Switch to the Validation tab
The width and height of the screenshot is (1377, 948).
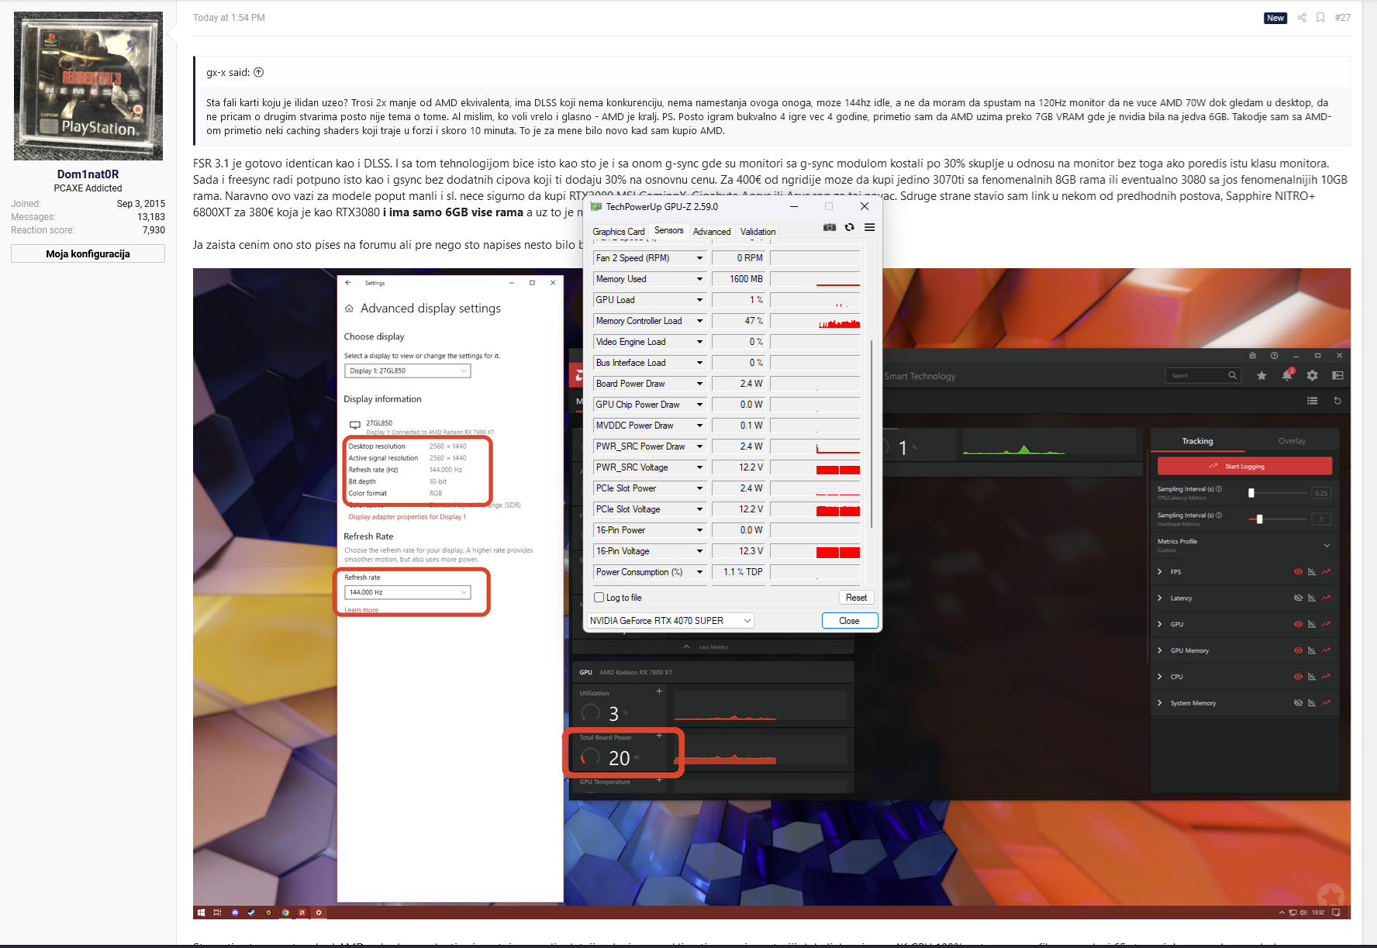point(758,232)
